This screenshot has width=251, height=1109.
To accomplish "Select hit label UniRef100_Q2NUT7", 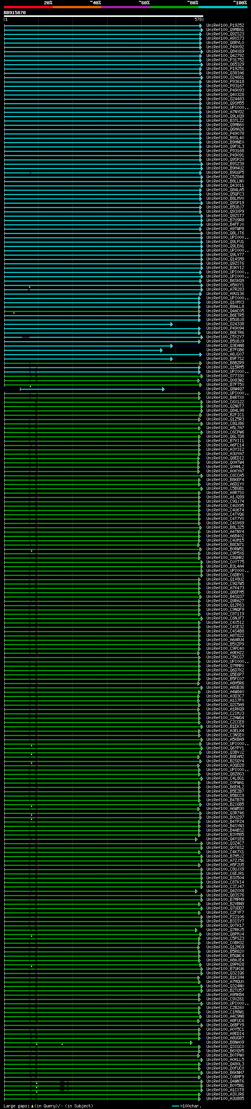I will click(x=225, y=406).
